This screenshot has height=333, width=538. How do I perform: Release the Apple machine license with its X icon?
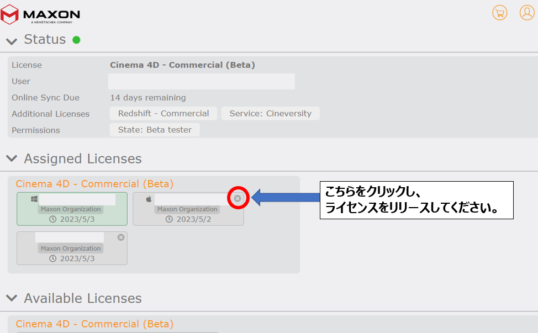click(x=238, y=198)
